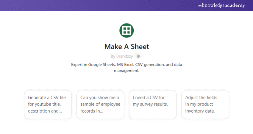Image resolution: width=253 pixels, height=134 pixels.
Task: Choose the employee records sample prompt card
Action: point(100,105)
